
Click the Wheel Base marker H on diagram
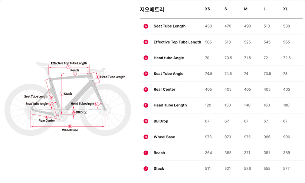(x=70, y=126)
